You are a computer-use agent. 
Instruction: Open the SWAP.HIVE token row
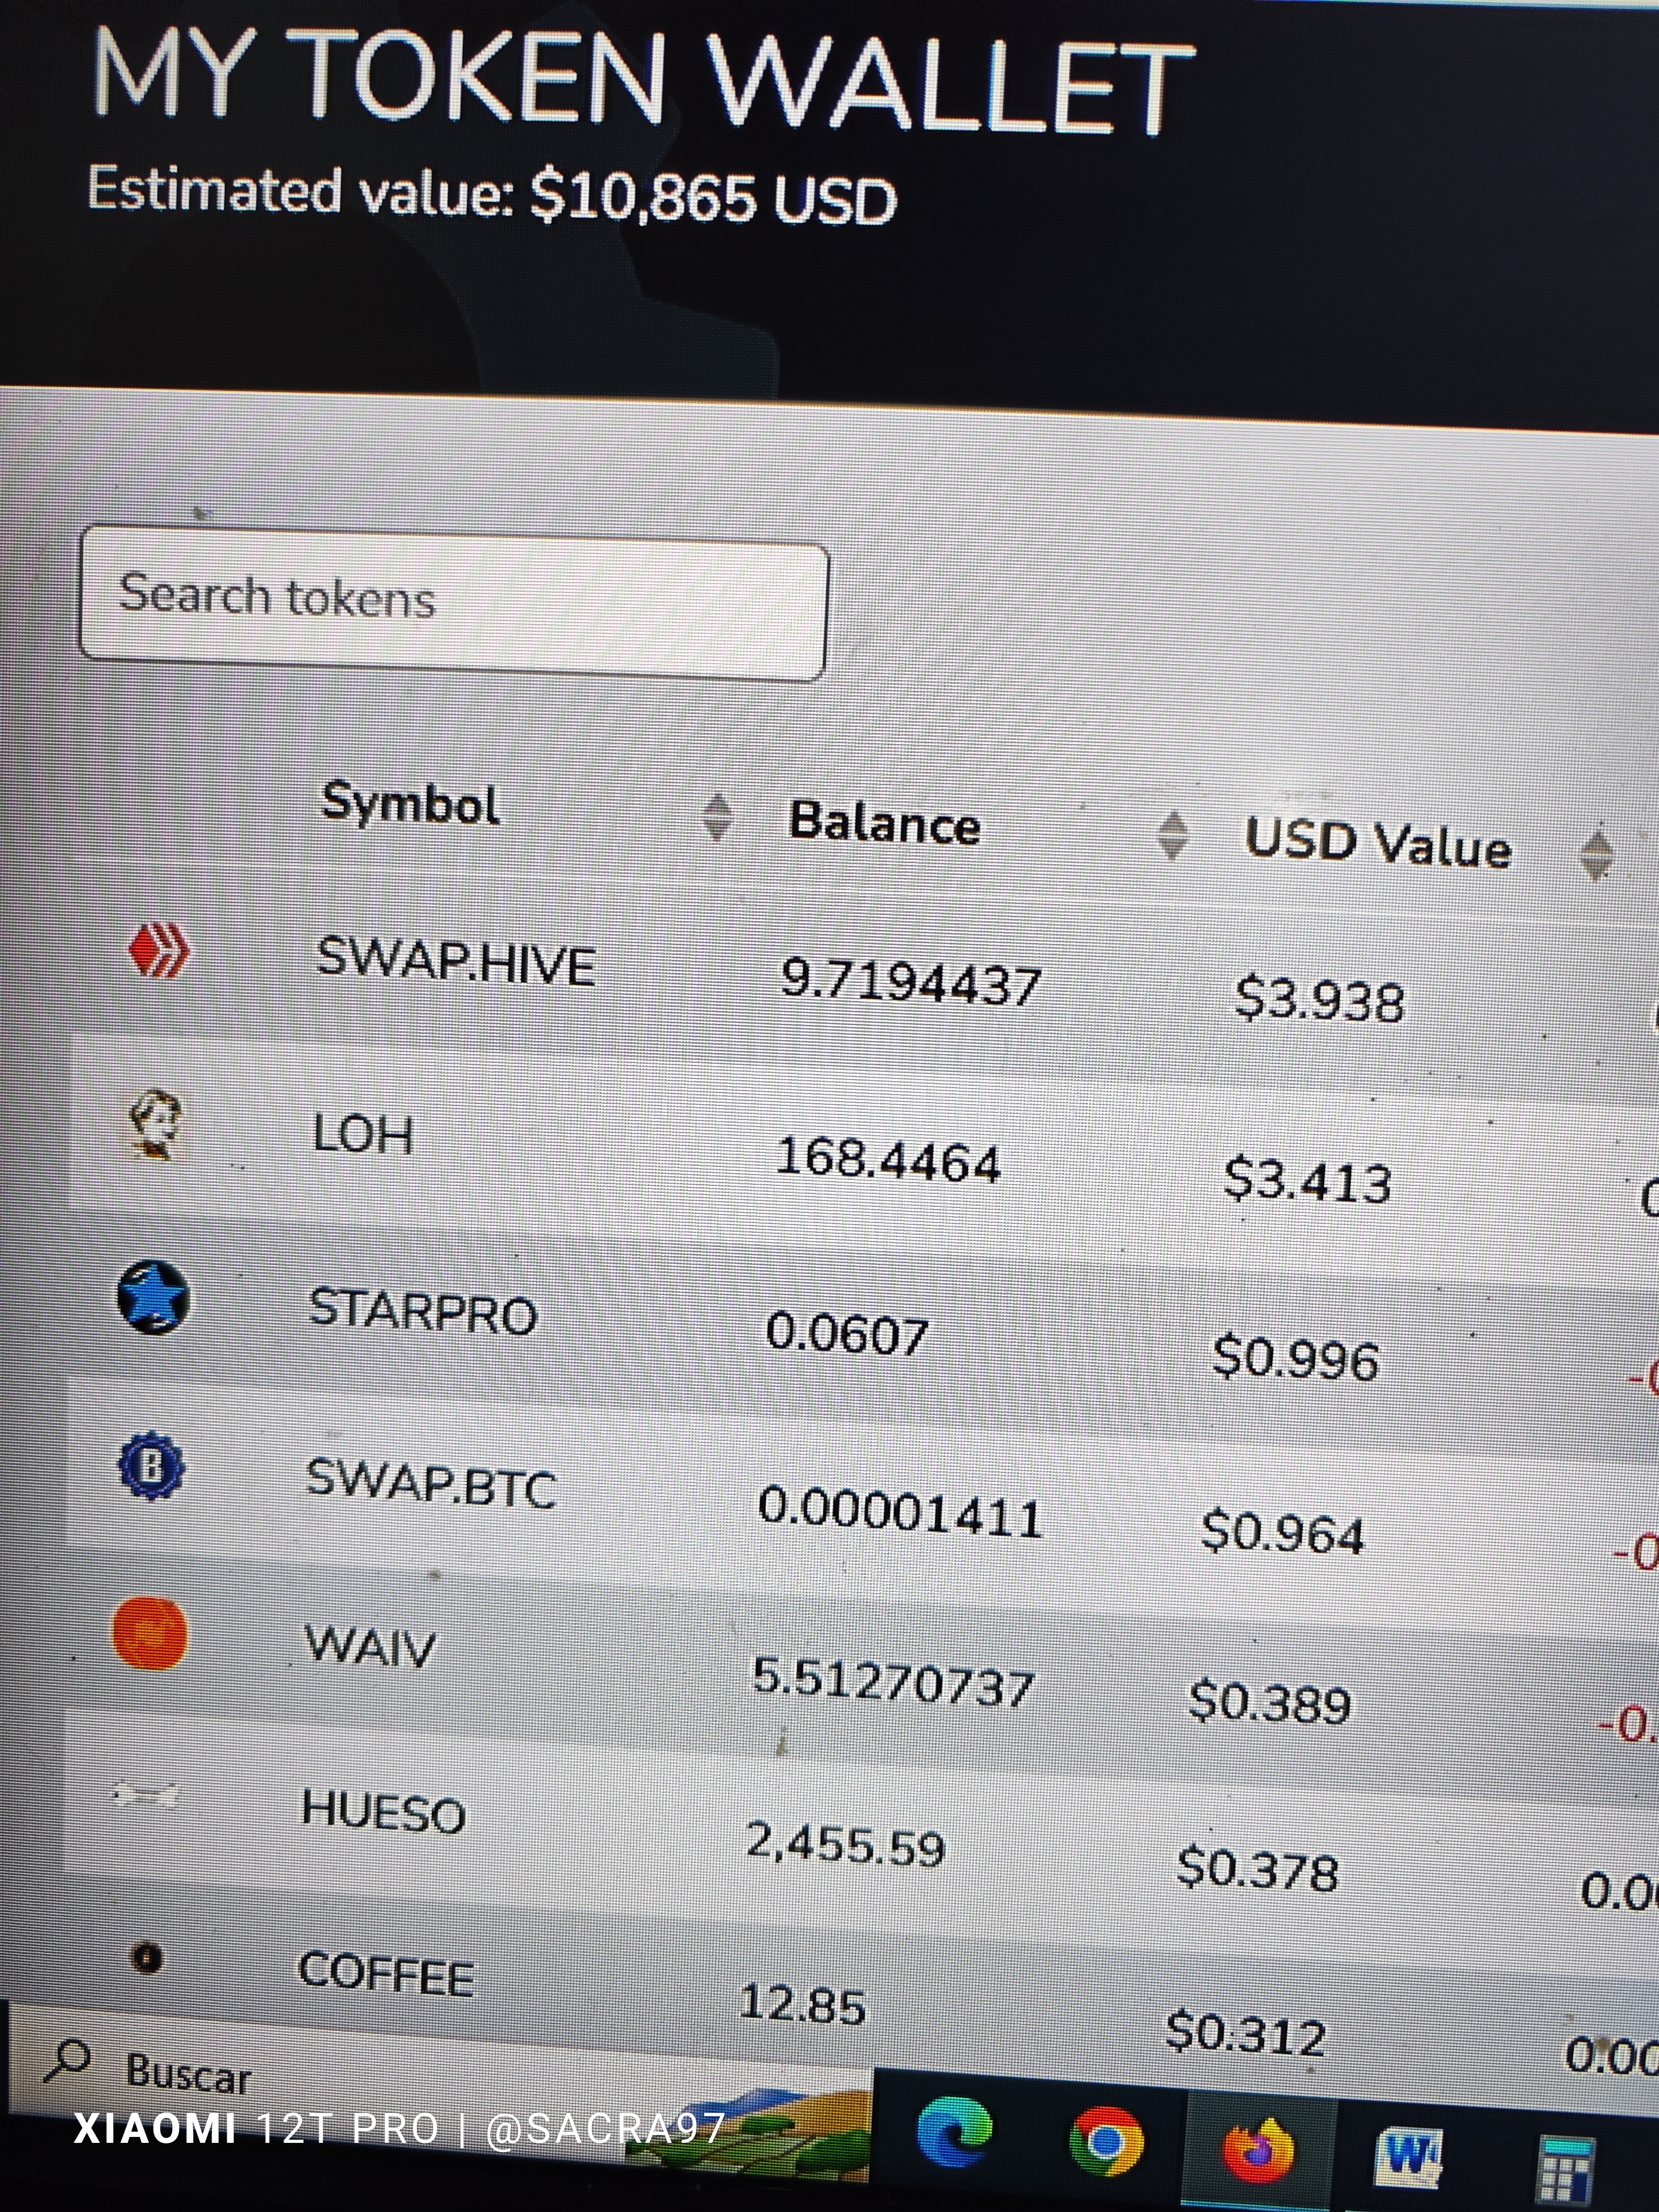(860, 975)
